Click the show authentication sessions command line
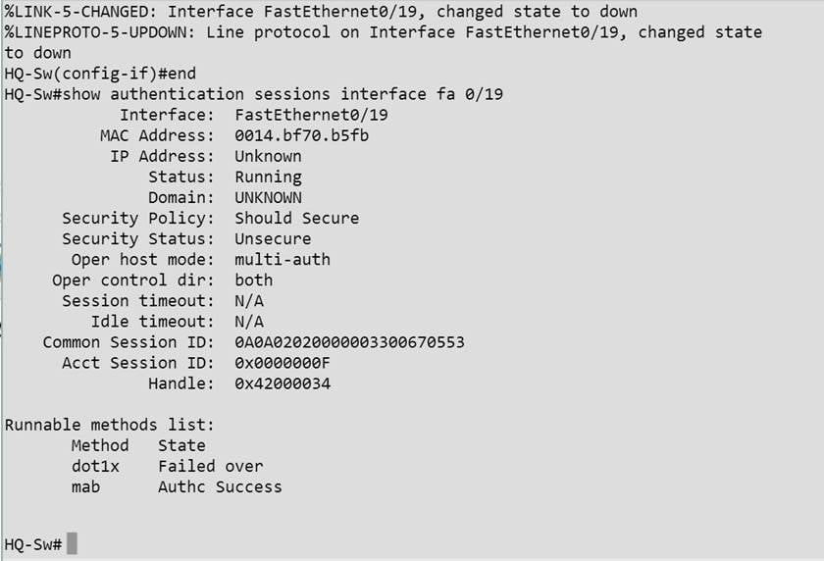The height and width of the screenshot is (561, 824). [254, 94]
